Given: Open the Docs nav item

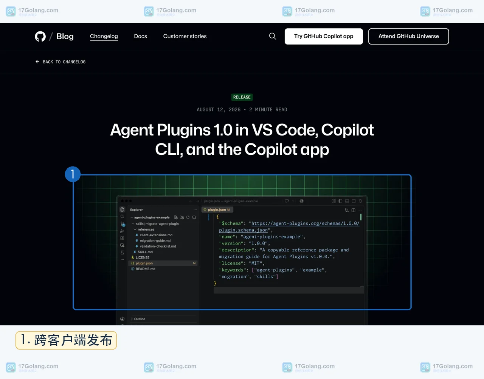Looking at the screenshot, I should pyautogui.click(x=141, y=36).
